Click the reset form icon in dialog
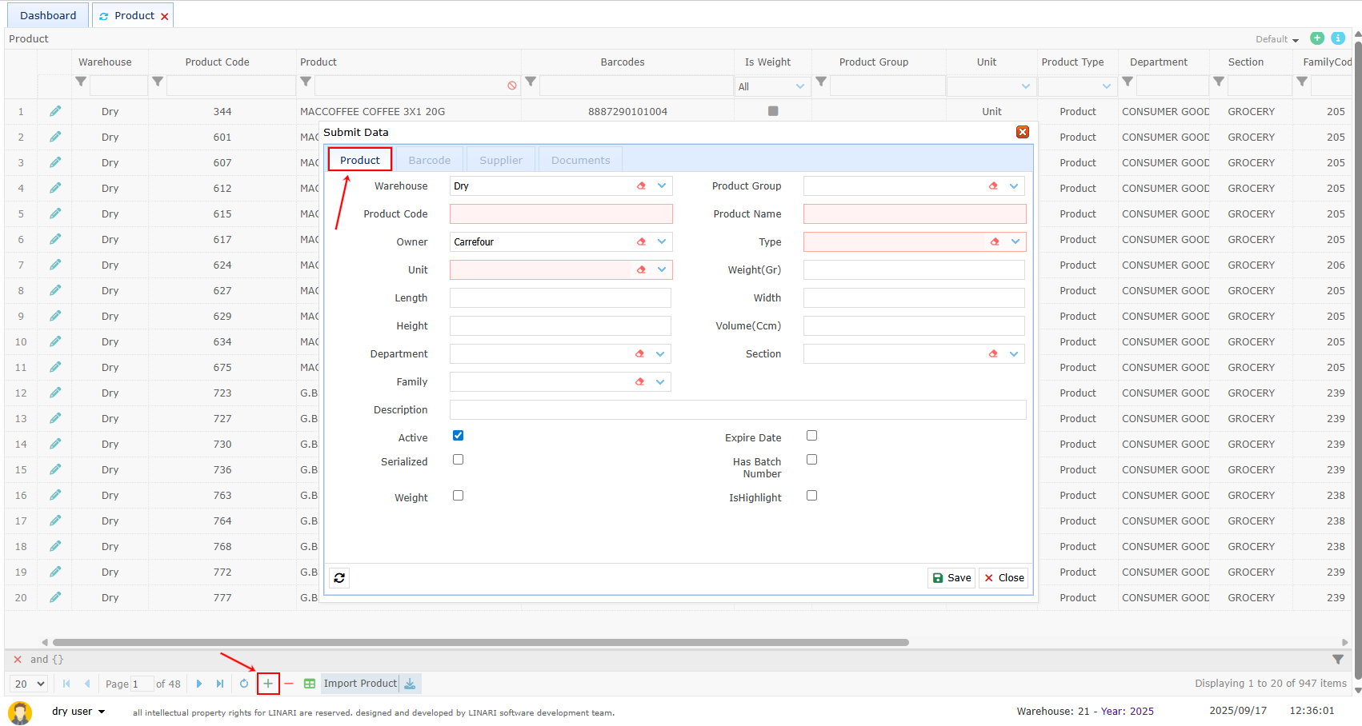 click(339, 577)
